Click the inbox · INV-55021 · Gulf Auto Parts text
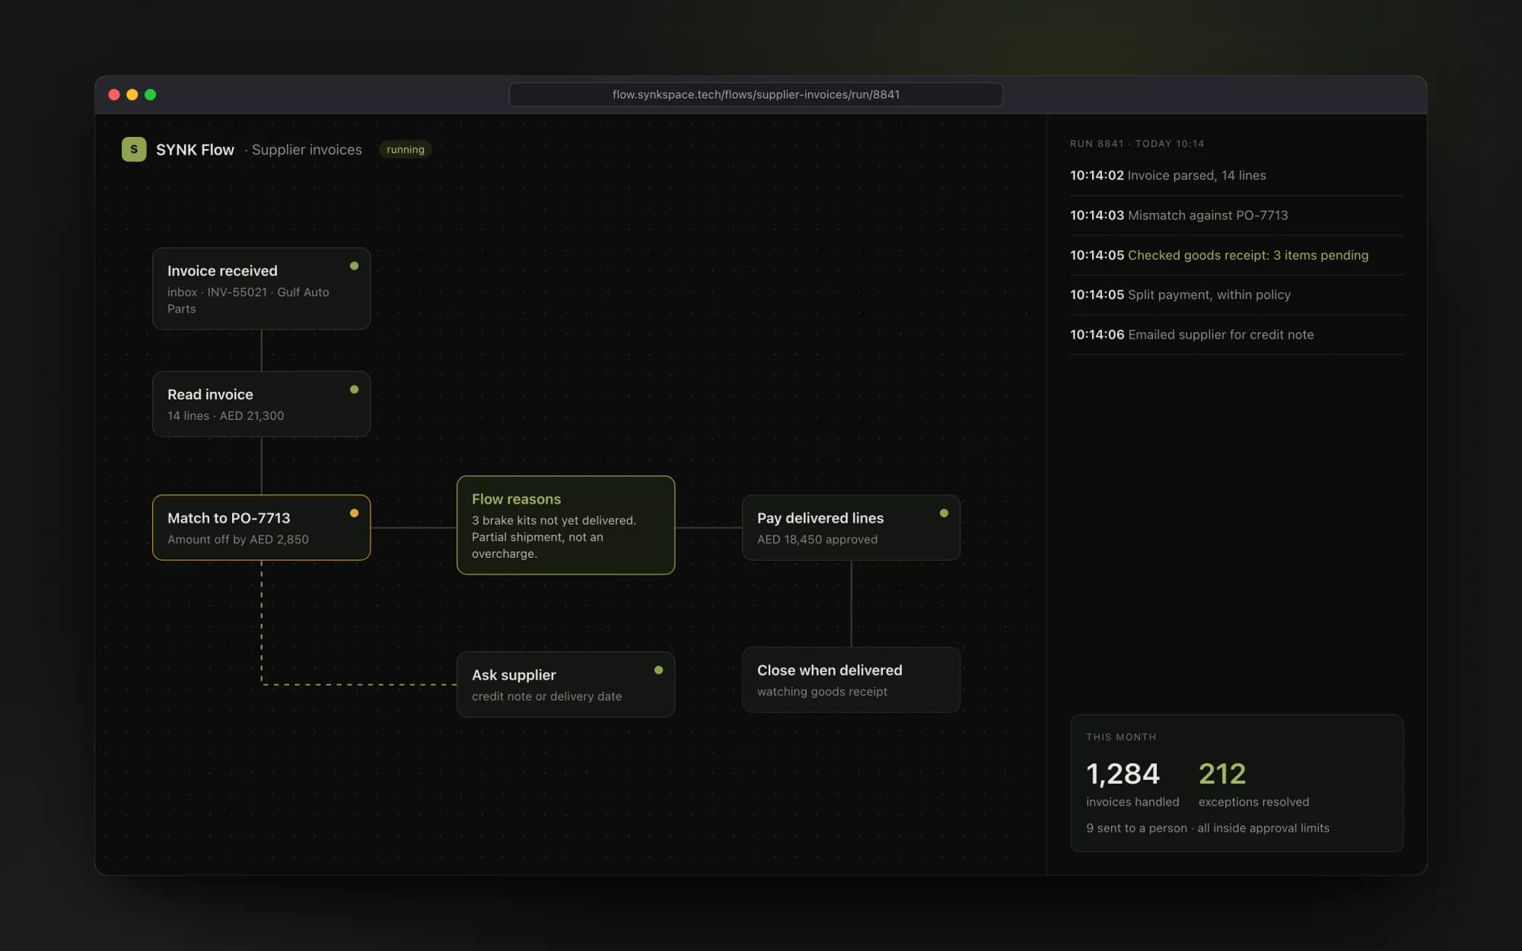This screenshot has width=1522, height=951. click(248, 301)
